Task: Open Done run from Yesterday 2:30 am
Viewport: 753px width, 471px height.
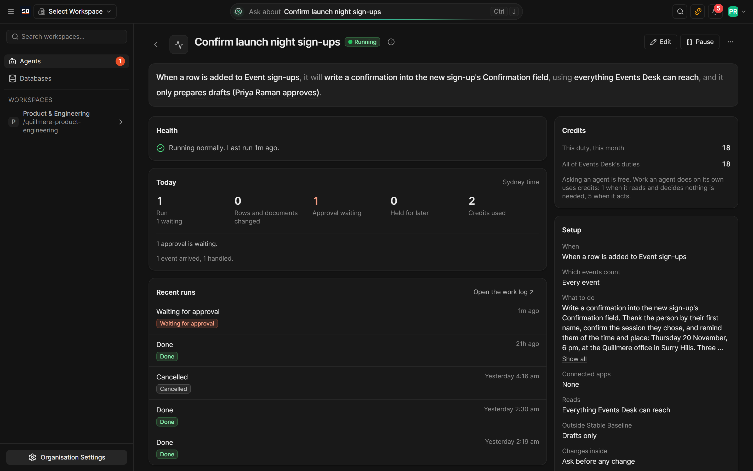Action: point(347,416)
